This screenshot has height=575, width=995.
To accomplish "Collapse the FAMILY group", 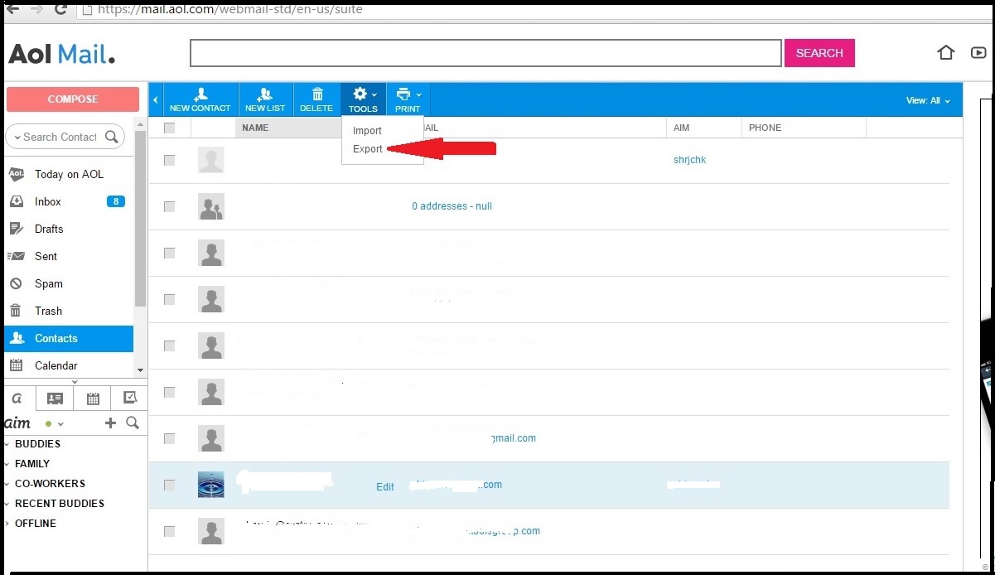I will click(x=7, y=464).
